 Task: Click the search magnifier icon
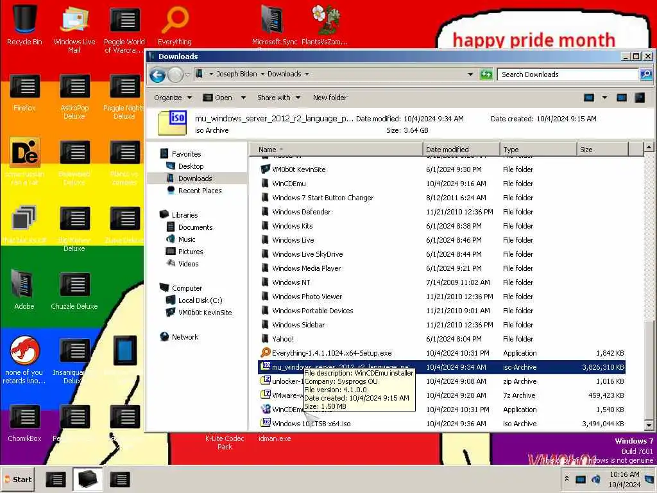point(645,74)
